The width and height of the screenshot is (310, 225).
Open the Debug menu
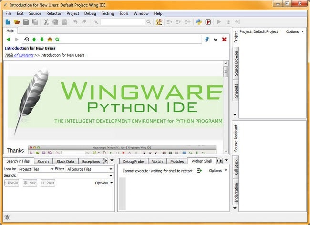coord(90,13)
